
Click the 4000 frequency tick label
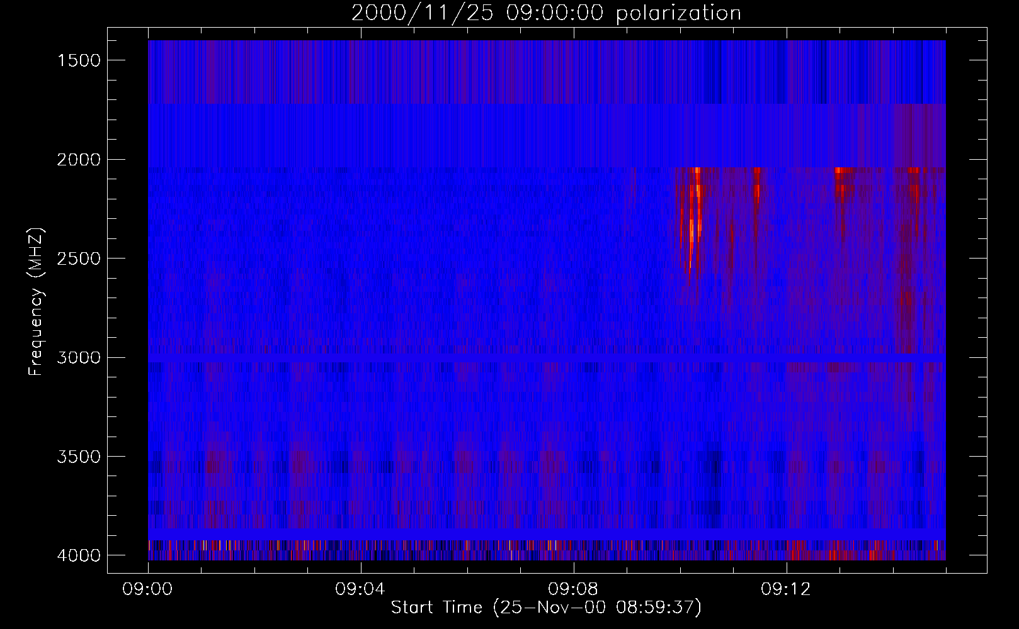tap(79, 555)
